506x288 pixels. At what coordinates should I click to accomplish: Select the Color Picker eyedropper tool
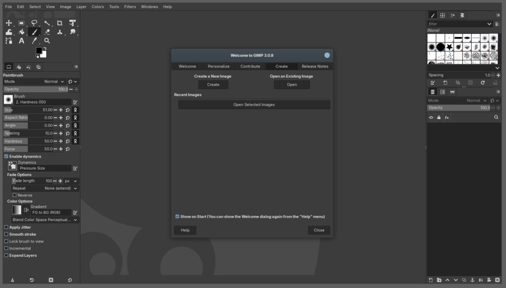[x=34, y=41]
